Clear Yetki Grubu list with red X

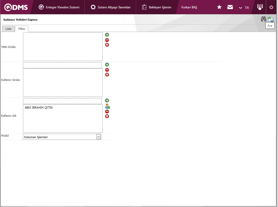click(107, 45)
